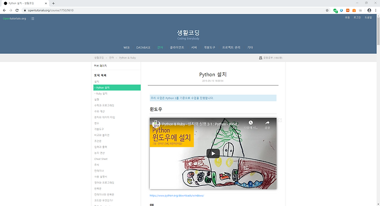
Task: Open the 비교와 불리언 sidebar topic
Action: tap(102, 135)
